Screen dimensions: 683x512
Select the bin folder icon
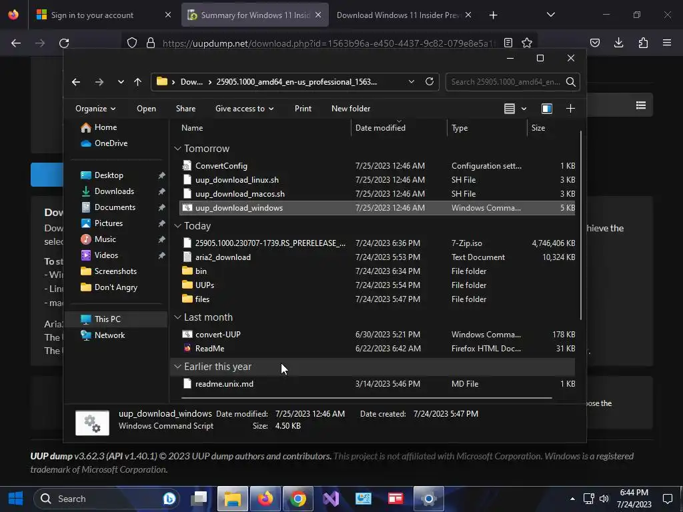point(187,271)
